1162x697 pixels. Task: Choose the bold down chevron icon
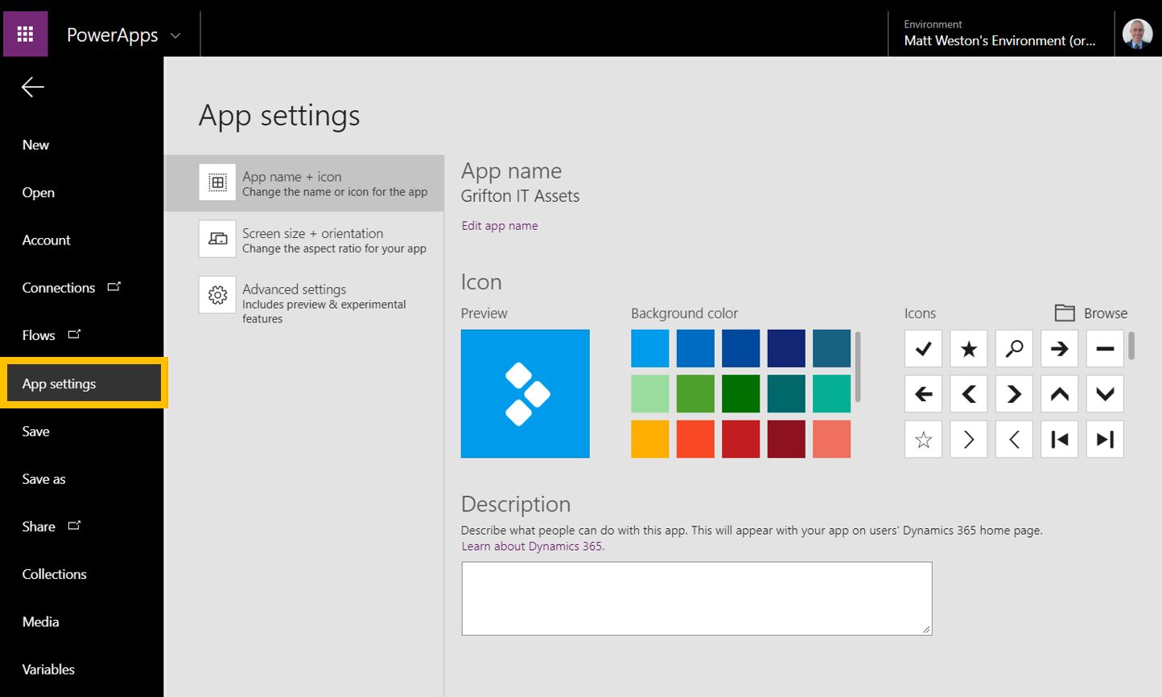pyautogui.click(x=1105, y=394)
